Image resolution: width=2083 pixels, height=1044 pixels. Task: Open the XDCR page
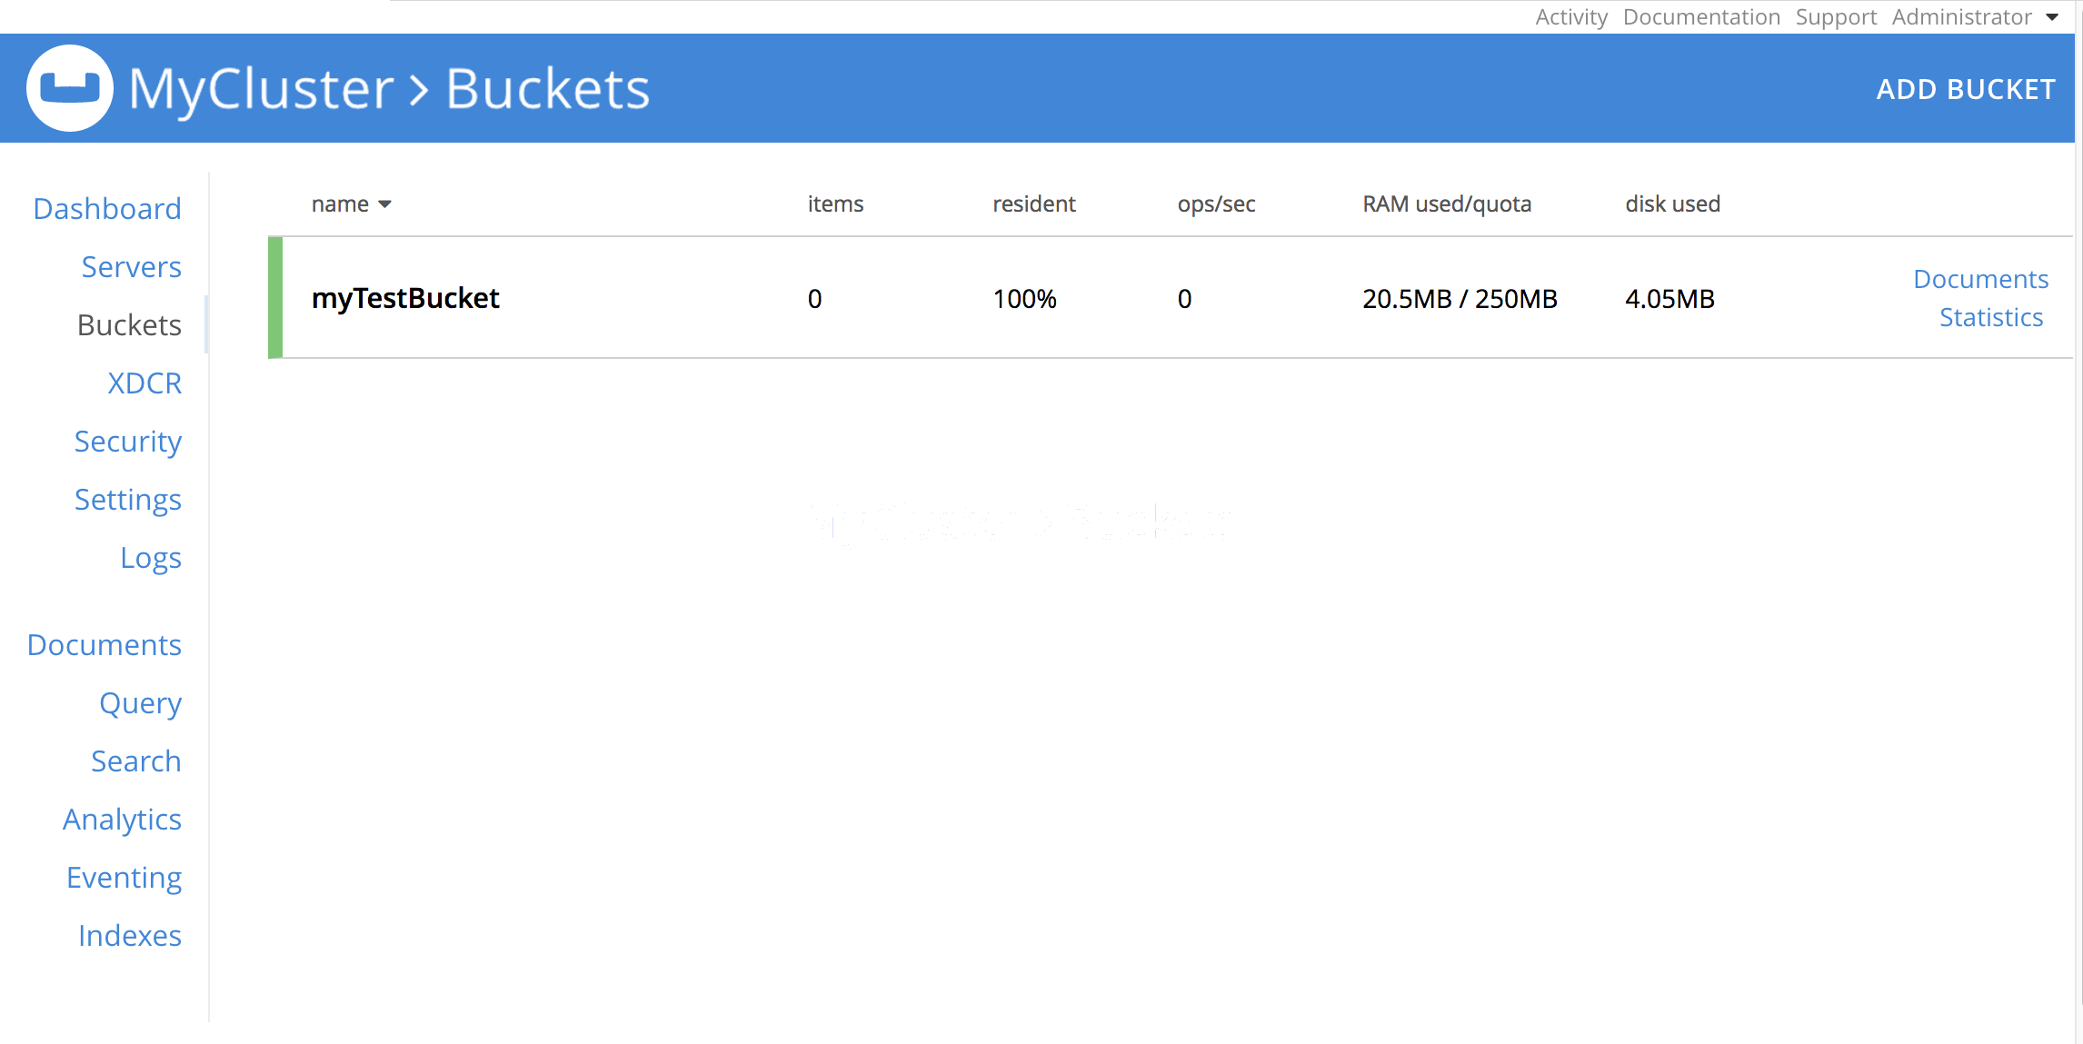coord(145,383)
